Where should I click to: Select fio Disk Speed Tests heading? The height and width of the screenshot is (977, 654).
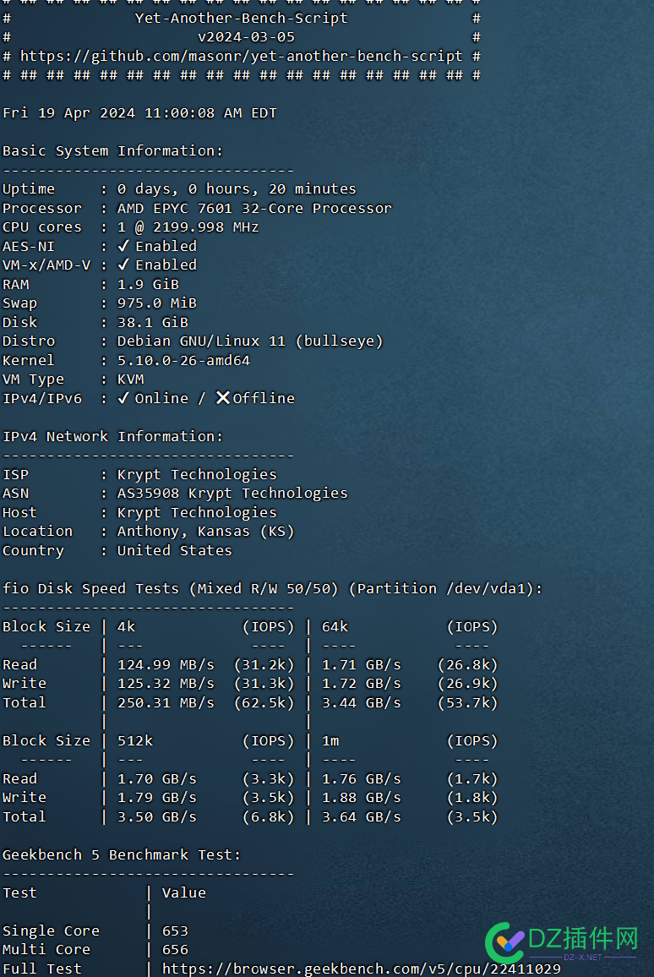[272, 589]
